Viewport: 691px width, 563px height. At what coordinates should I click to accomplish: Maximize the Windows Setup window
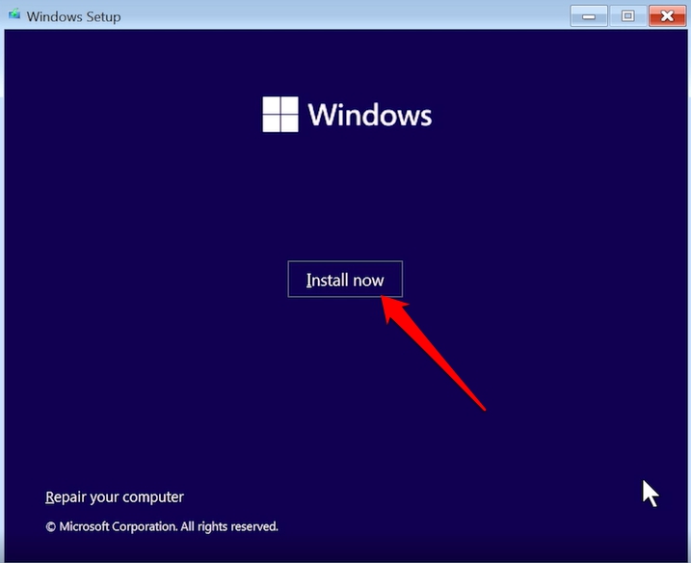pos(628,16)
